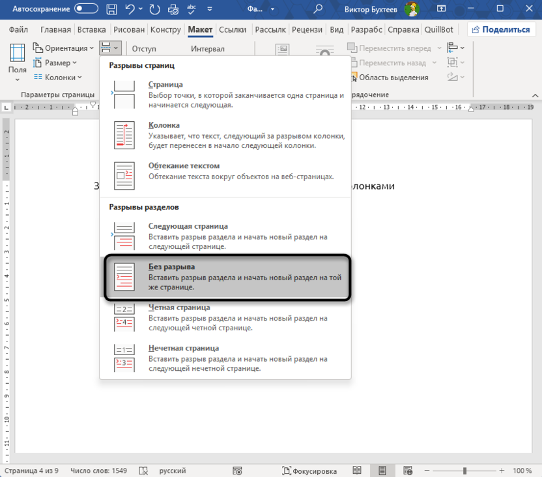Open the Undo history dropdown arrow
The image size is (542, 477).
pyautogui.click(x=141, y=9)
